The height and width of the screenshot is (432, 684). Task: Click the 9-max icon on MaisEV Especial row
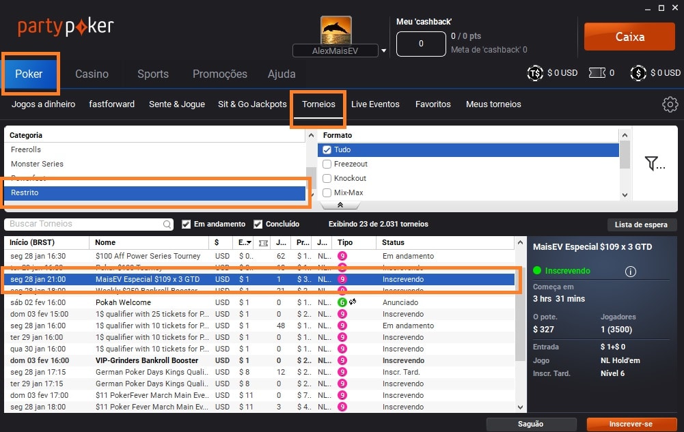click(342, 279)
